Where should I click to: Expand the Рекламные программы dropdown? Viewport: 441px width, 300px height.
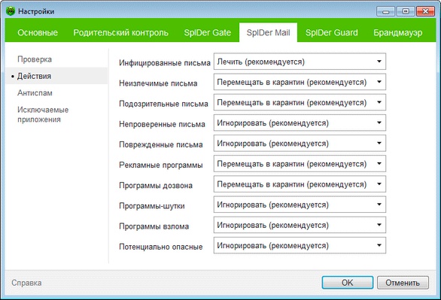tap(300, 164)
